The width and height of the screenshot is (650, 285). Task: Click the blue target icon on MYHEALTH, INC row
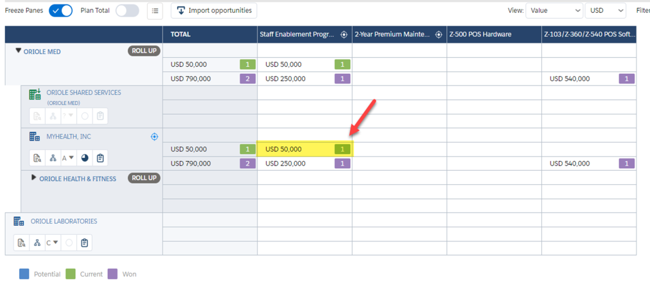tap(154, 136)
